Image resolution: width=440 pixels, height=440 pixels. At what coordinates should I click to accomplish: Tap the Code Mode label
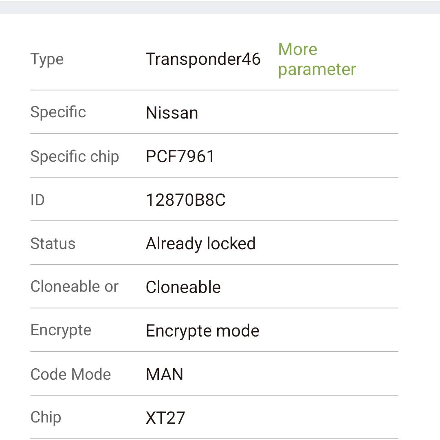tap(71, 374)
